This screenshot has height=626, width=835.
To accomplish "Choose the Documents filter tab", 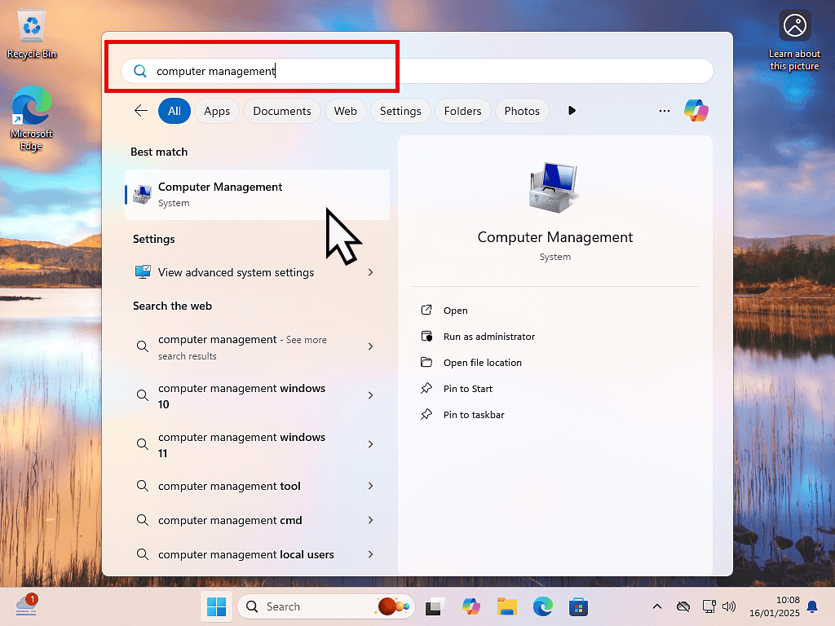I will (x=281, y=111).
